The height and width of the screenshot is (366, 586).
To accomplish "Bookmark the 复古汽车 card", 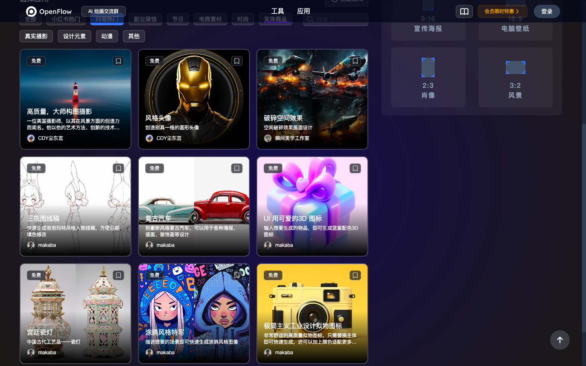I will (237, 168).
